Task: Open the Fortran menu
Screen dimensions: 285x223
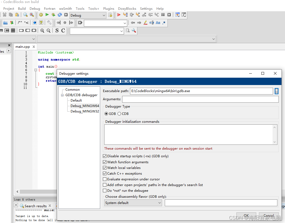Action: click(x=50, y=8)
